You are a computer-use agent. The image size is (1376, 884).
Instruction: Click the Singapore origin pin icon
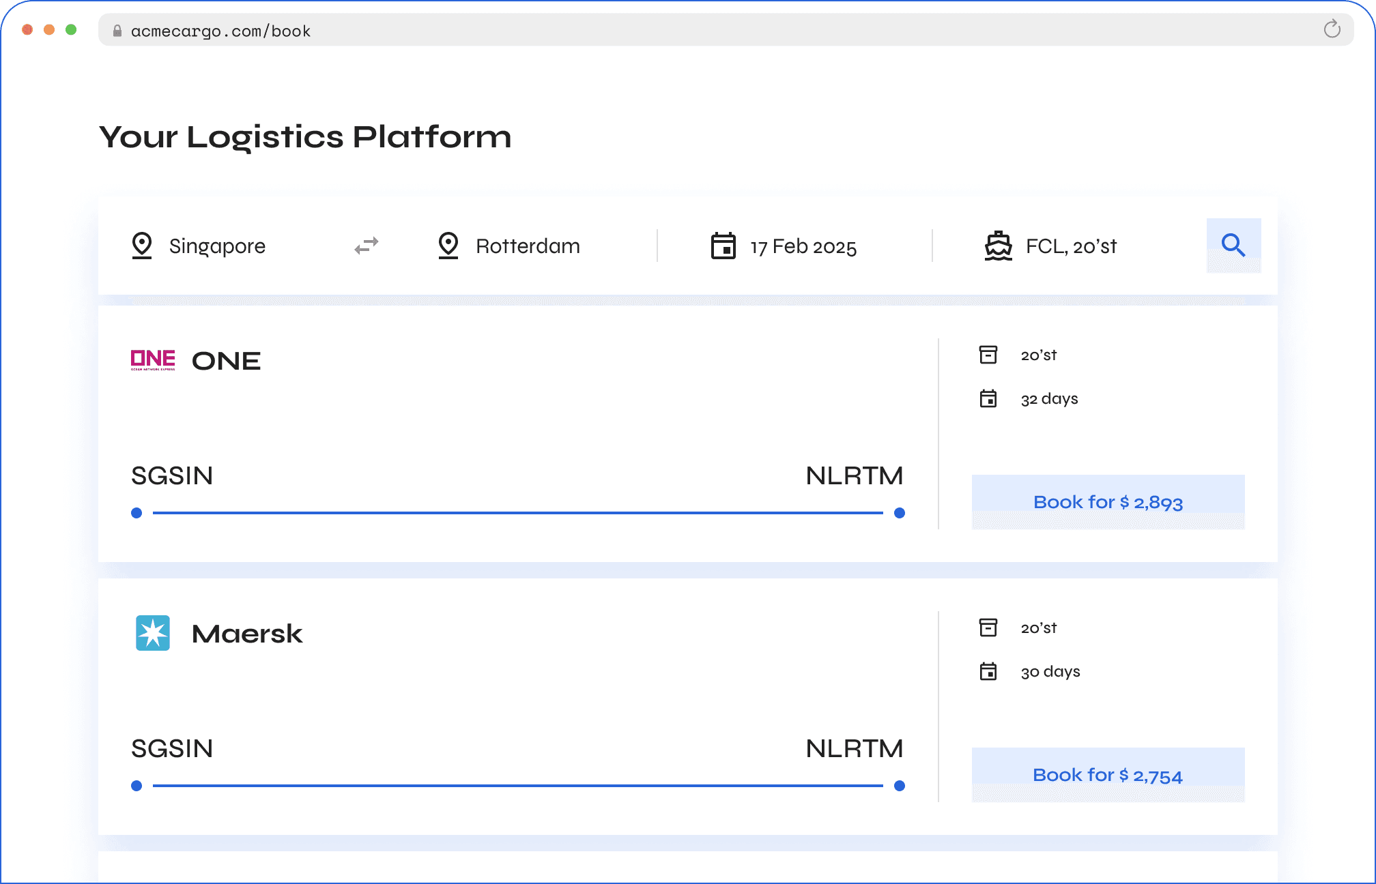tap(142, 246)
